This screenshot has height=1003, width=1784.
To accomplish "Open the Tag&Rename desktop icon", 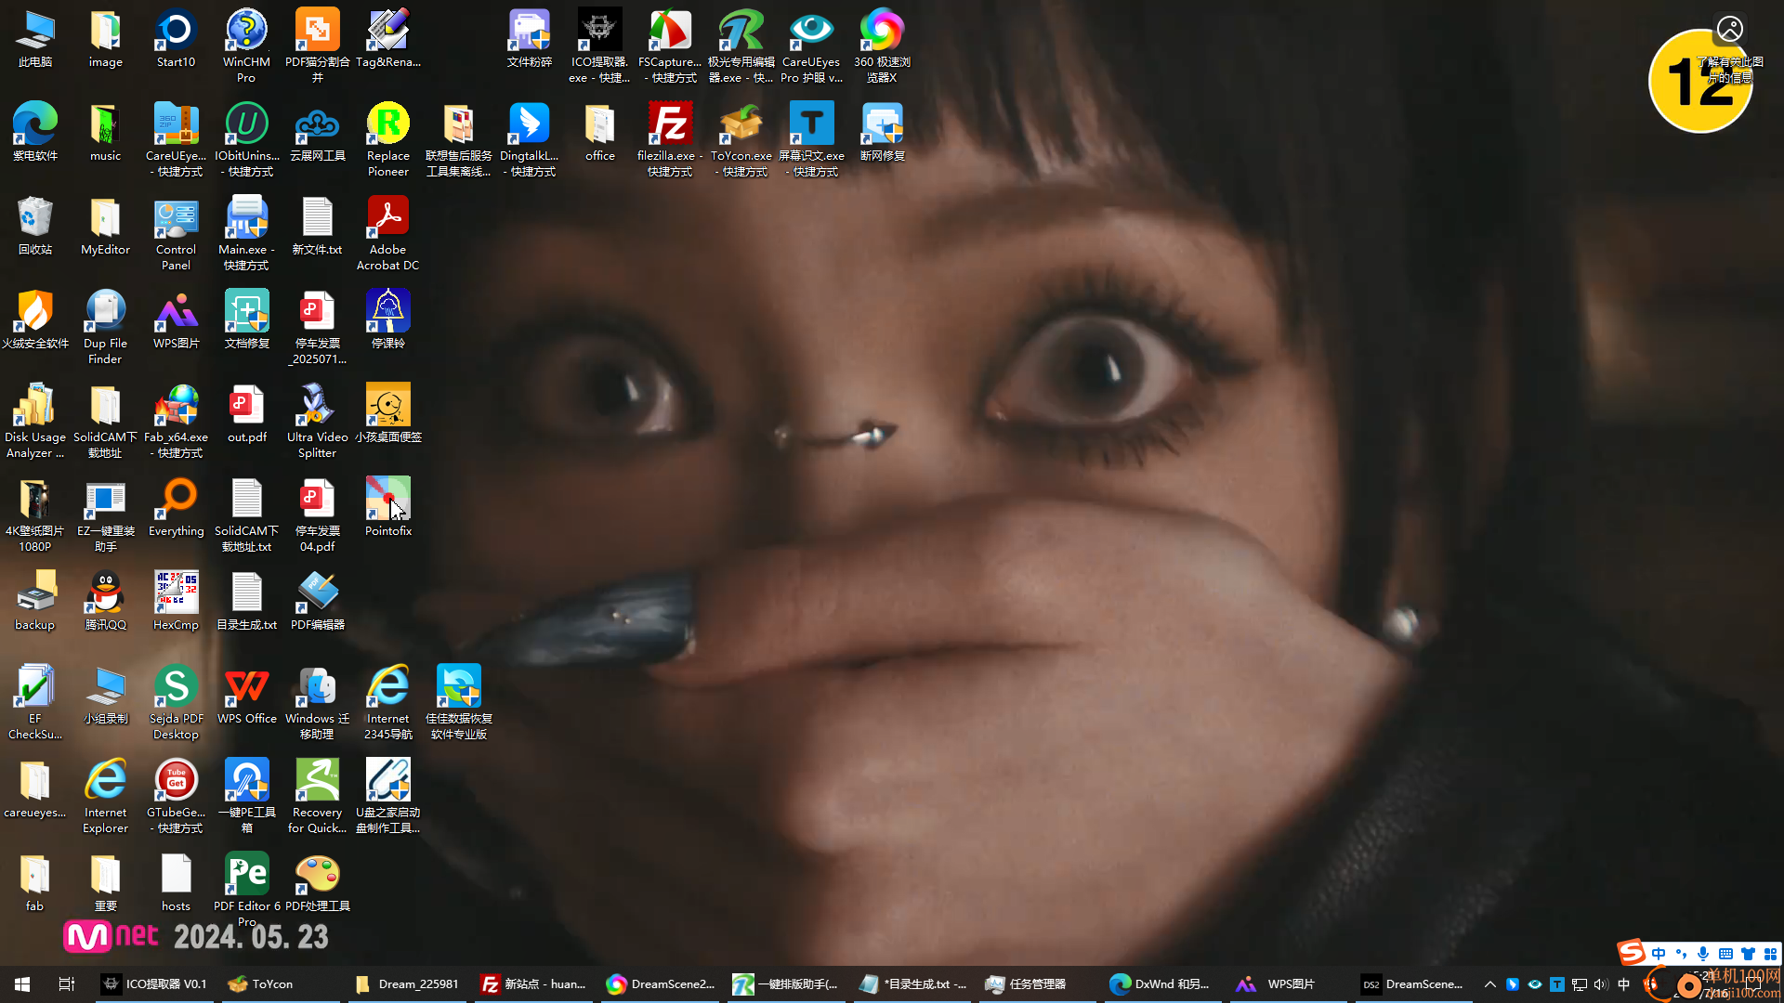I will pyautogui.click(x=388, y=37).
